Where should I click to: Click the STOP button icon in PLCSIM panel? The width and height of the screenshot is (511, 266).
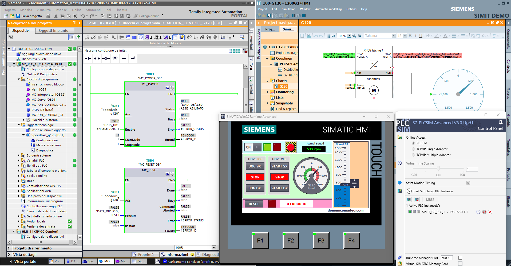pos(417,199)
